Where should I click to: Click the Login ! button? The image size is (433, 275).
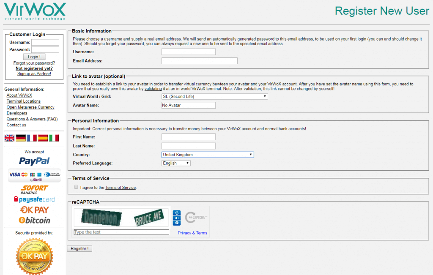point(34,57)
